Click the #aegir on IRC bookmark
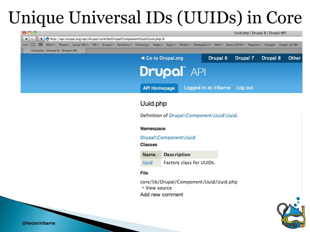Image resolution: width=310 pixels, height=232 pixels. 289,45
